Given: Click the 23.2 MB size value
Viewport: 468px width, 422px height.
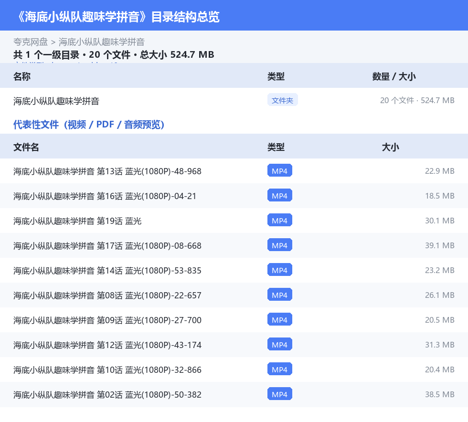Looking at the screenshot, I should pos(440,270).
